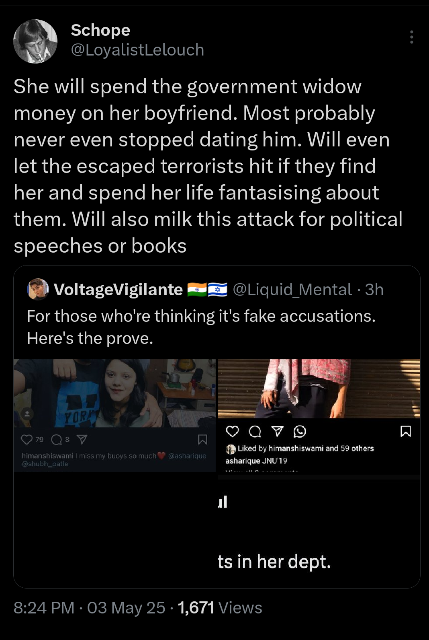Tap the heart icon in right image

tap(232, 432)
